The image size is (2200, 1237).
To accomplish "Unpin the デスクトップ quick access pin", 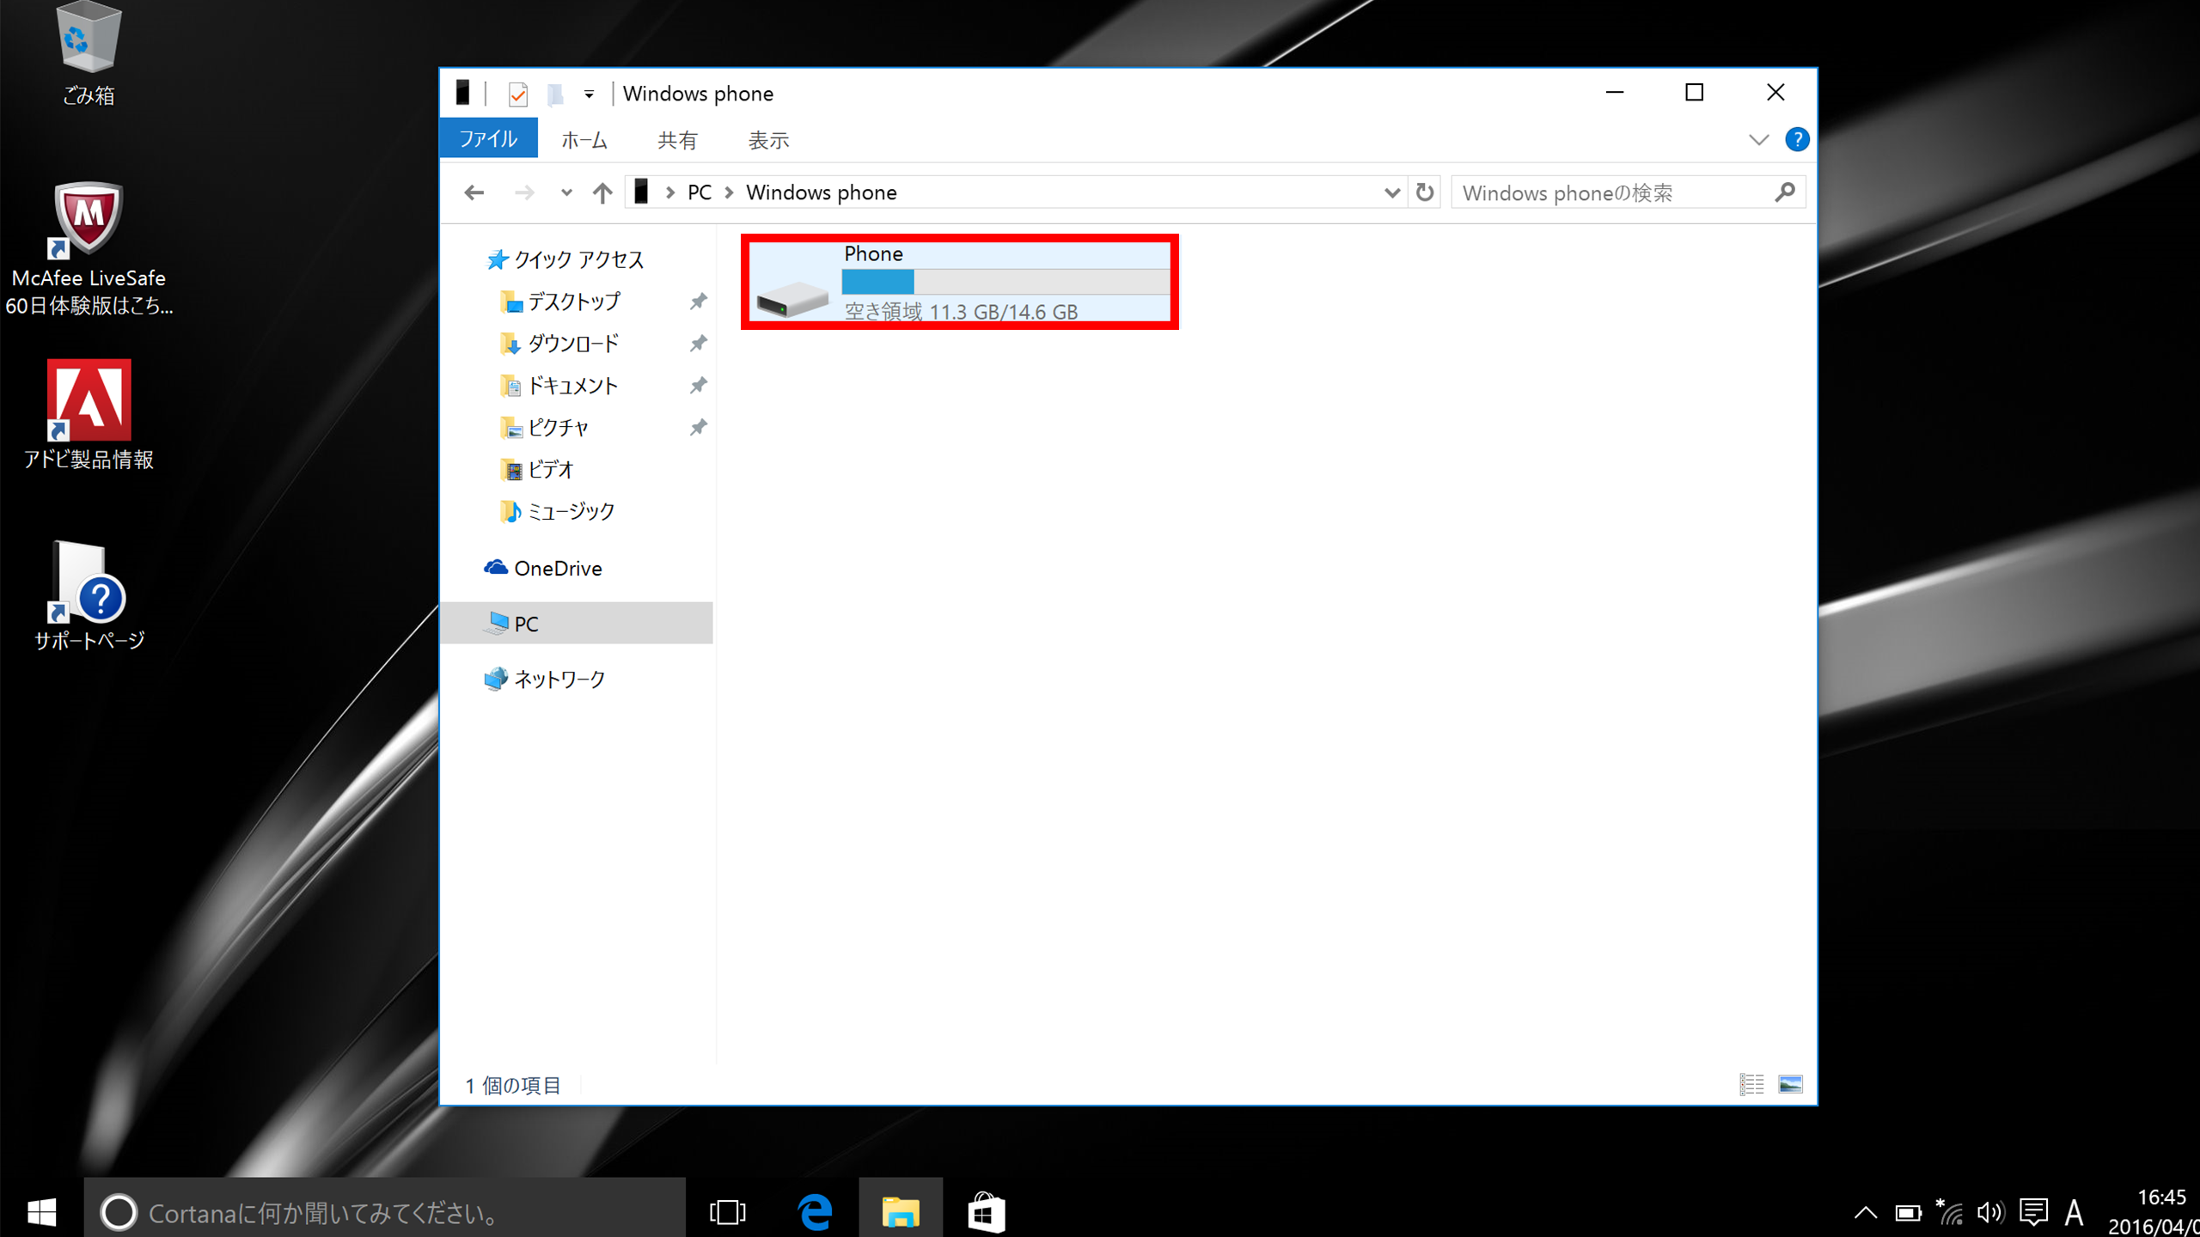I will pos(699,302).
